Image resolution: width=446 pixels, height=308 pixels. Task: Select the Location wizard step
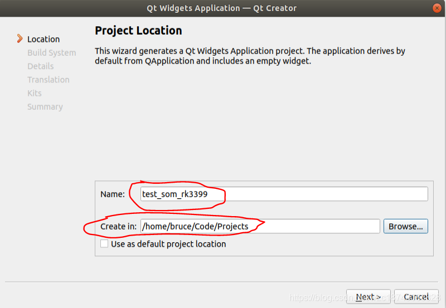(x=43, y=39)
